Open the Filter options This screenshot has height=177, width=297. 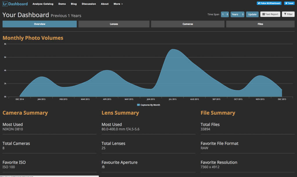coord(288,14)
